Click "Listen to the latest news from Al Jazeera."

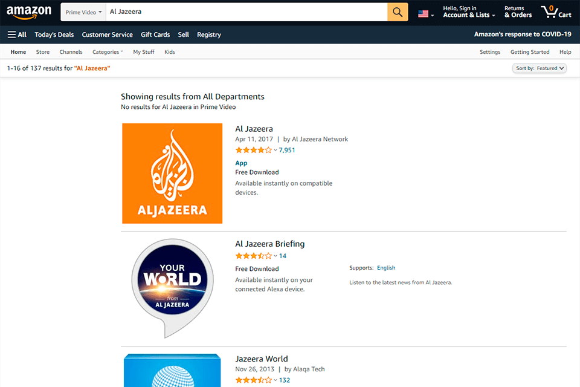pos(401,282)
